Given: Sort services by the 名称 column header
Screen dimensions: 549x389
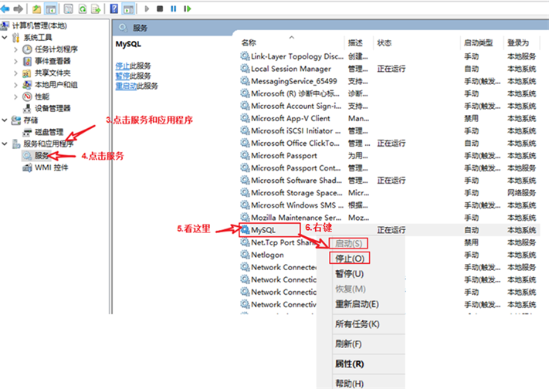Looking at the screenshot, I should [249, 42].
